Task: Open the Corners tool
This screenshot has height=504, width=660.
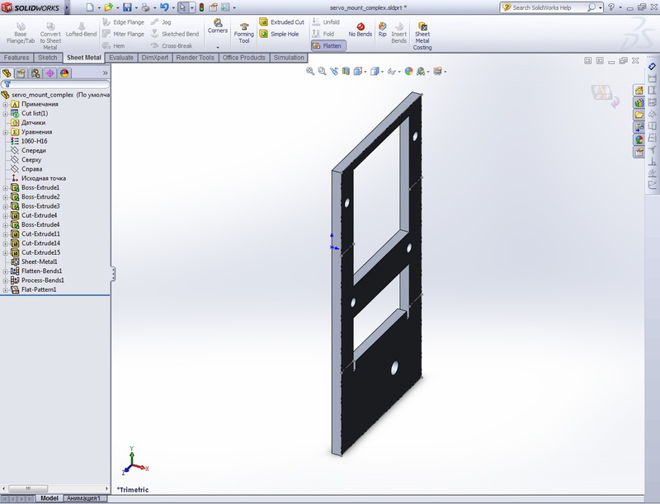Action: click(x=218, y=26)
